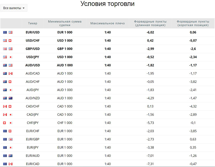Click the US flag in USD/JPY row
Screen dimensions: 215x167
[x=5, y=57]
